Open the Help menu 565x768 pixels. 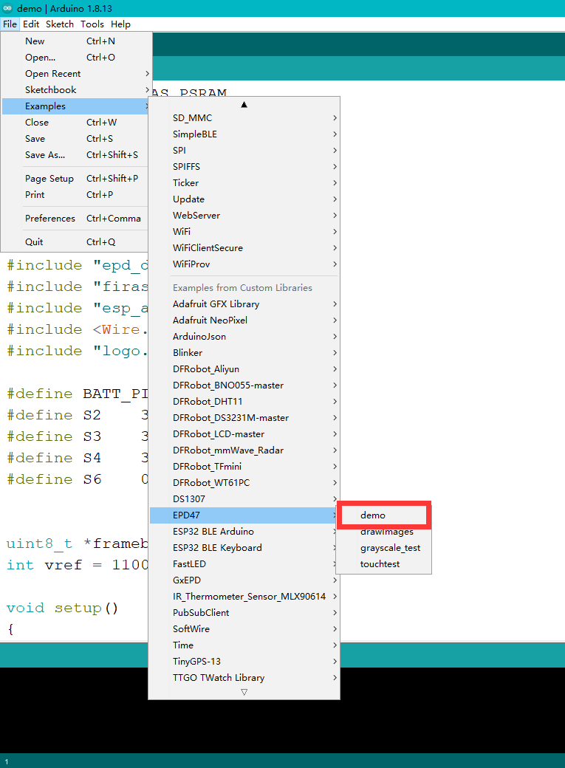(x=120, y=24)
